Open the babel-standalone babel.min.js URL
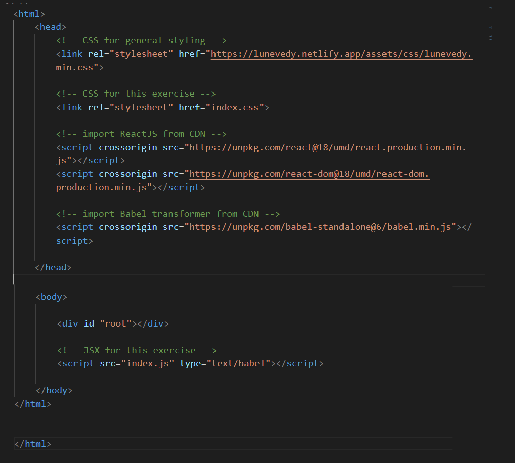Screen dimensions: 515x463 320,227
